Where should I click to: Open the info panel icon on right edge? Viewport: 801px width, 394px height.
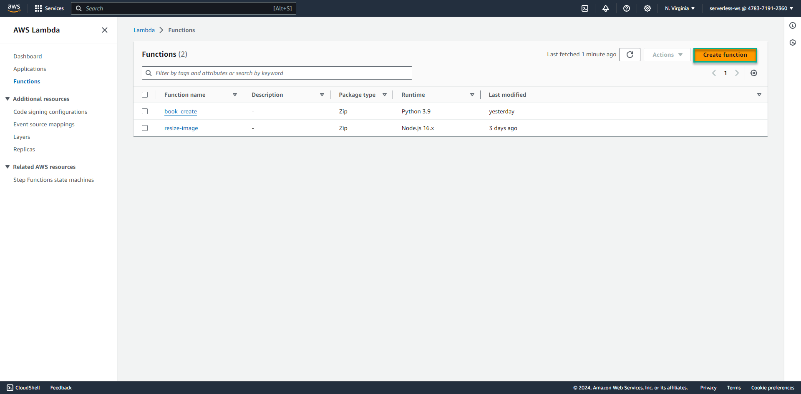pos(793,25)
